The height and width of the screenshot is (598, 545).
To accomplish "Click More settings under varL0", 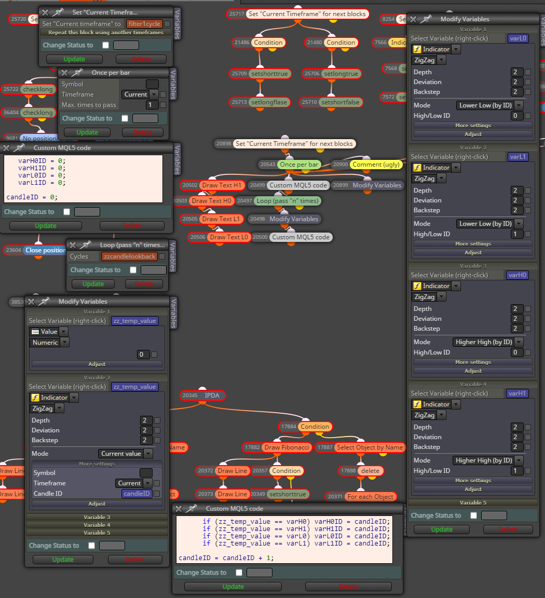I will coord(473,126).
